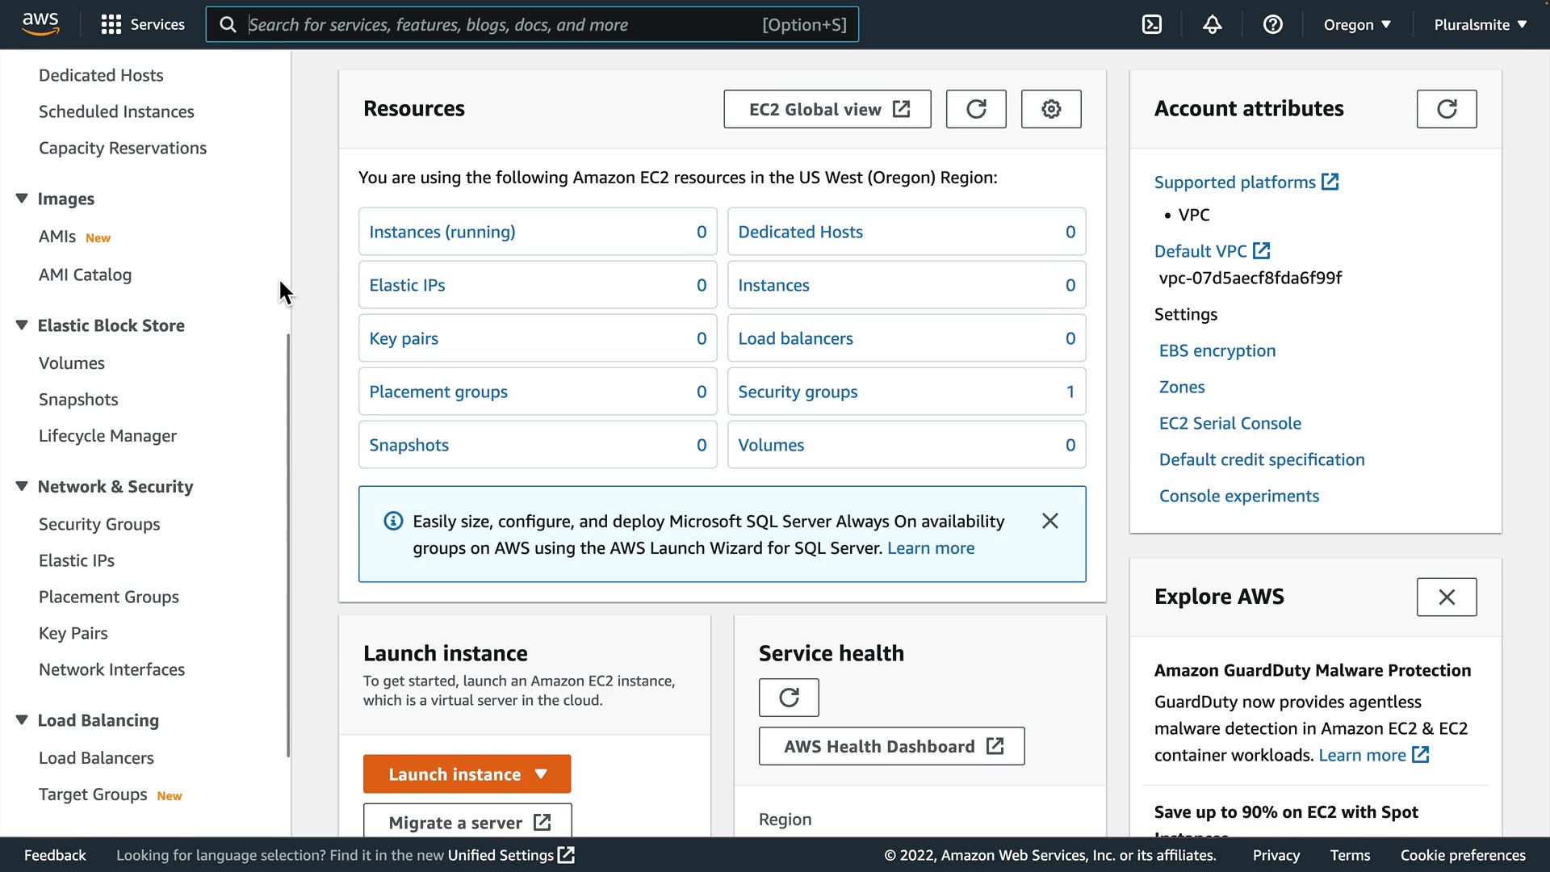Open the Services menu

143,24
